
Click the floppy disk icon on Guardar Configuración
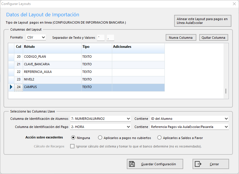pyautogui.click(x=132, y=164)
